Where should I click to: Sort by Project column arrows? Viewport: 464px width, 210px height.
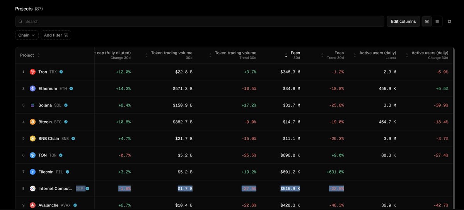(x=39, y=55)
